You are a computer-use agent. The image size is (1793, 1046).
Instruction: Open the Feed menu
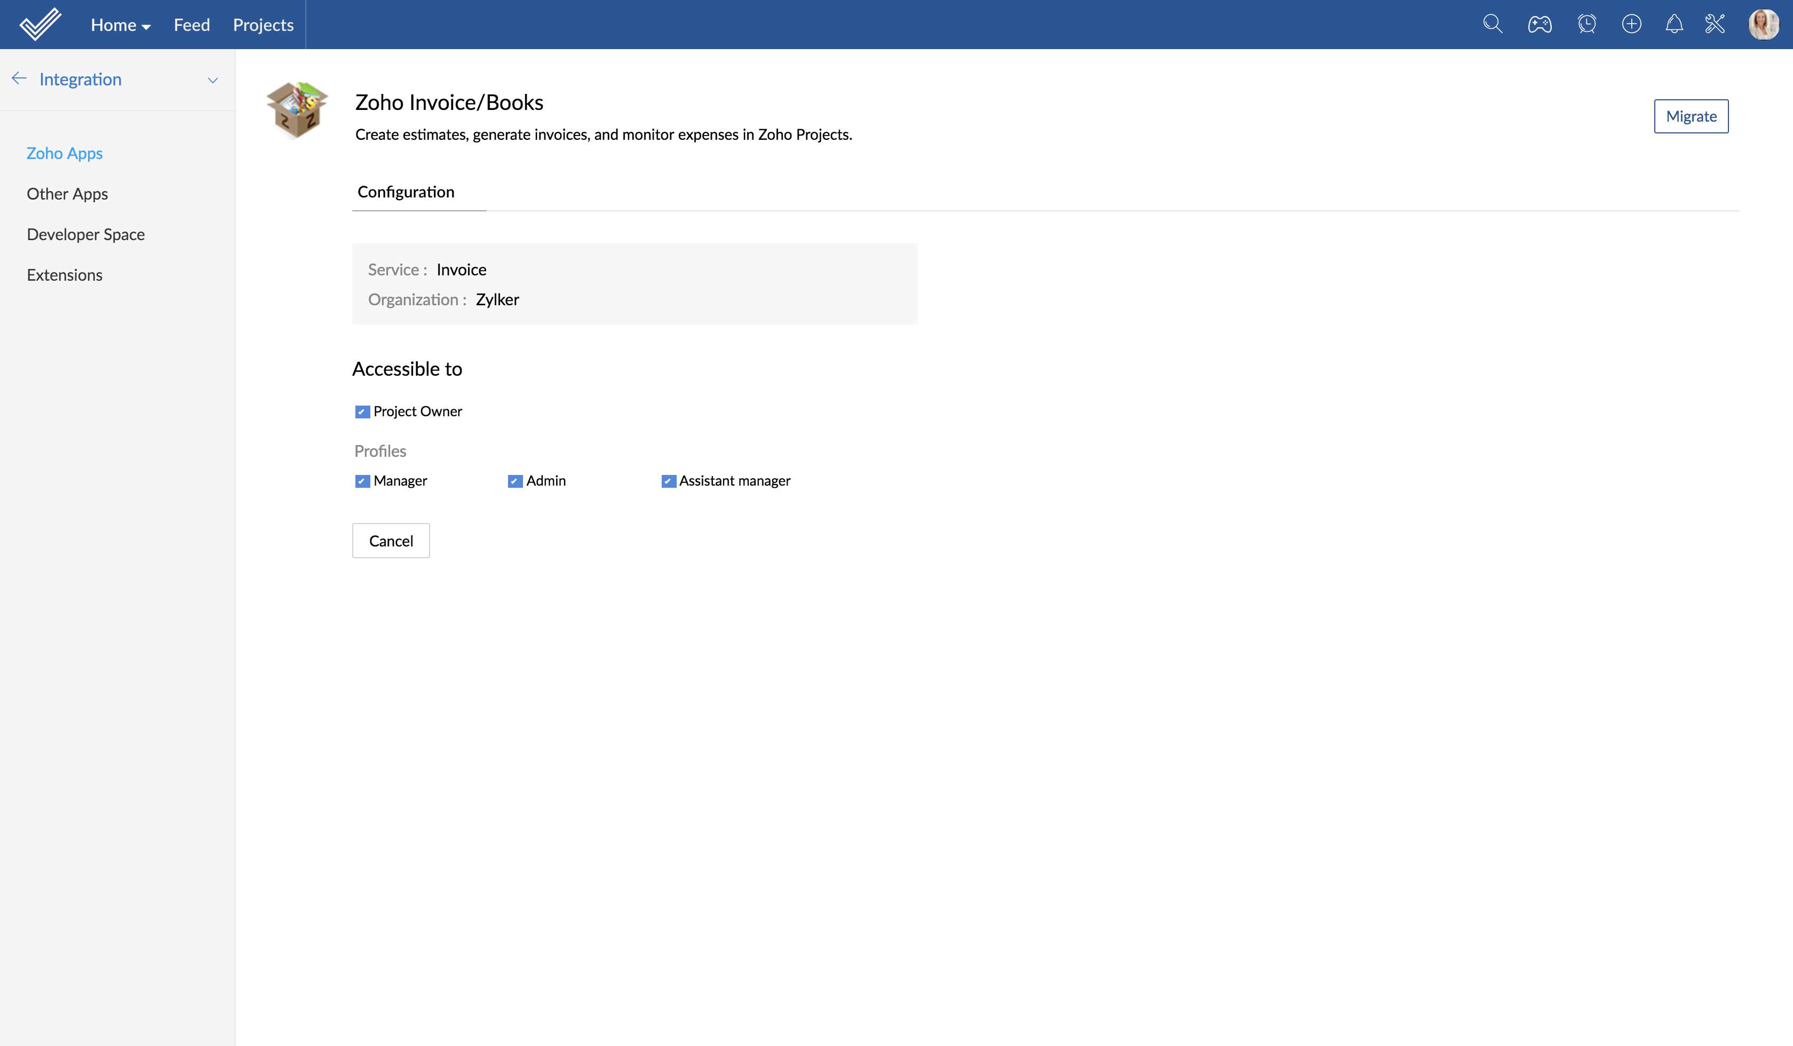[x=192, y=25]
